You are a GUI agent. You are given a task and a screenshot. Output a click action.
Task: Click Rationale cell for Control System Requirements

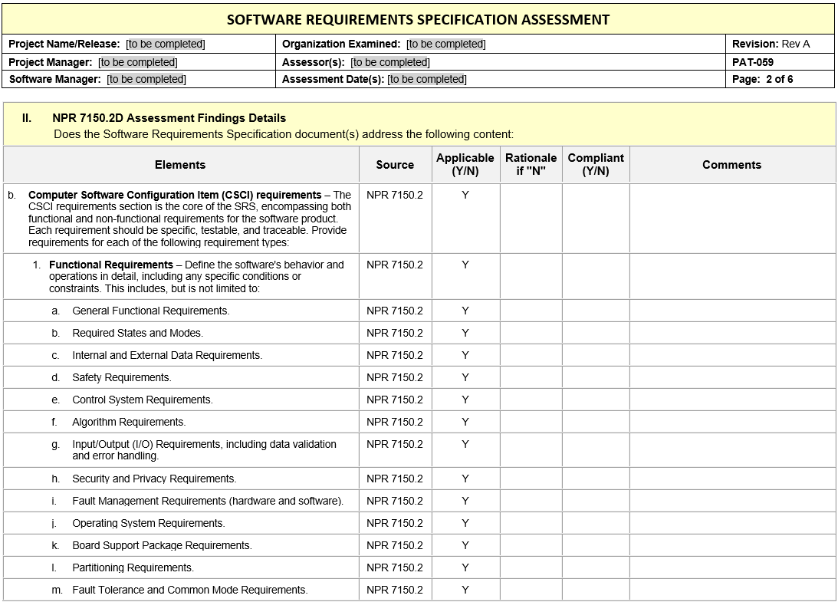[x=531, y=400]
